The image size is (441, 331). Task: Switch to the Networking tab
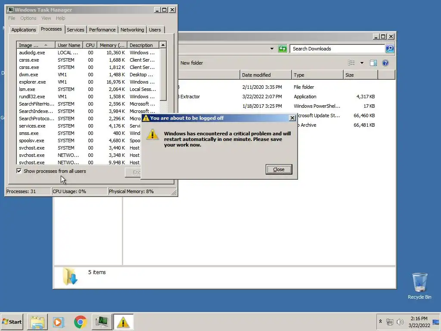(x=132, y=30)
